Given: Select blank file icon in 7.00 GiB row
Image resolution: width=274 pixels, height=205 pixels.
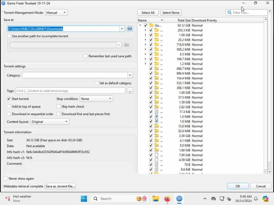Looking at the screenshot, I should 157,155.
